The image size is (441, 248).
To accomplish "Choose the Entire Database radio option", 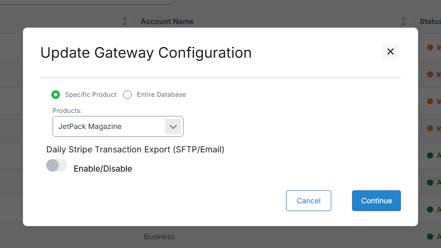I will (127, 95).
